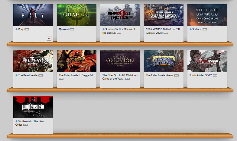The height and width of the screenshot is (141, 237).
Task: Click the NEW badge beside The Beast Inside
Action: tap(41, 75)
